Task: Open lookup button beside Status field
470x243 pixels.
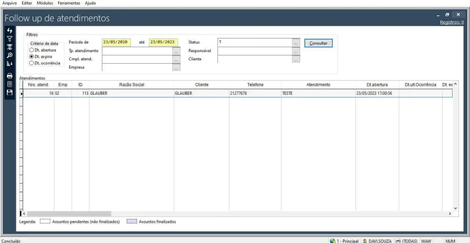Action: coord(296,43)
